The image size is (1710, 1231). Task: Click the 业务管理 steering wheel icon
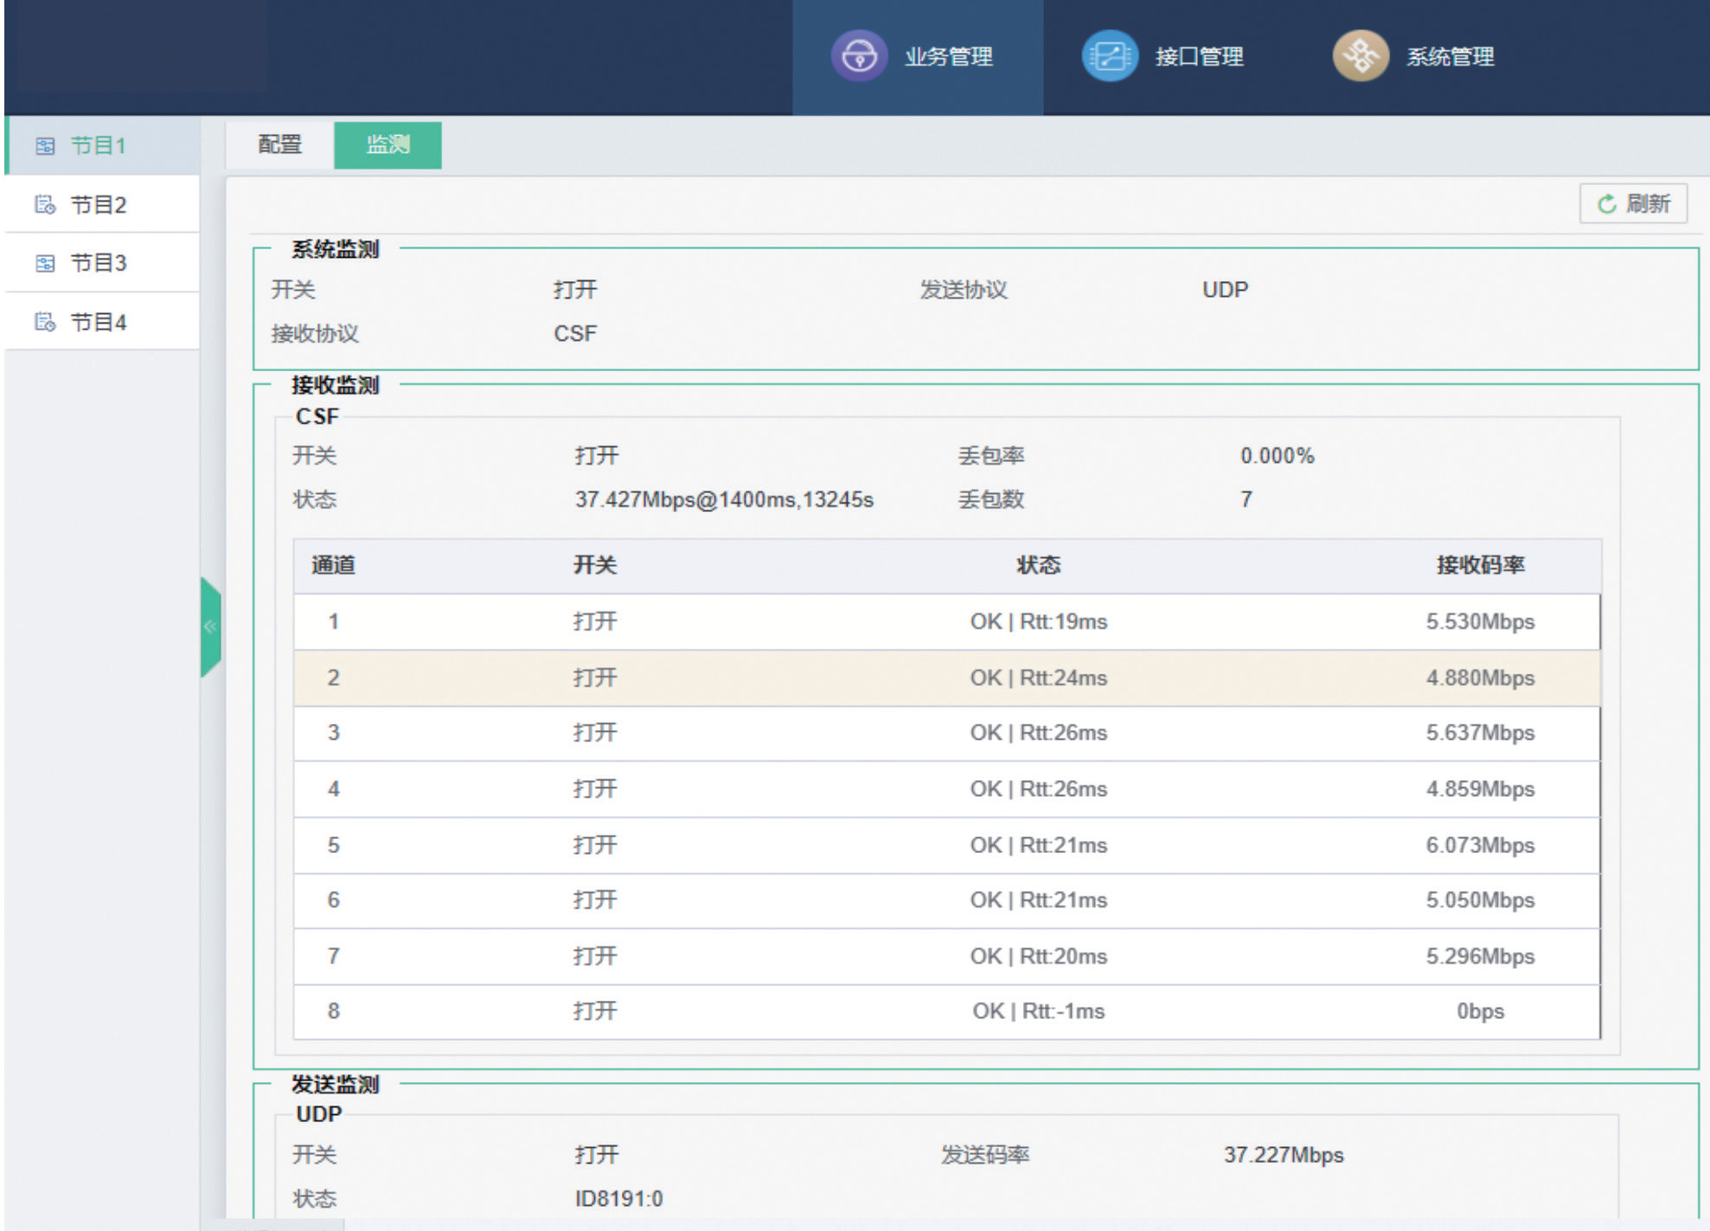point(859,56)
